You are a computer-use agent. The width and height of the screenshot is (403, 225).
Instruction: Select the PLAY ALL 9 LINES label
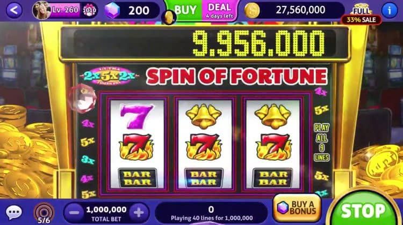click(322, 142)
